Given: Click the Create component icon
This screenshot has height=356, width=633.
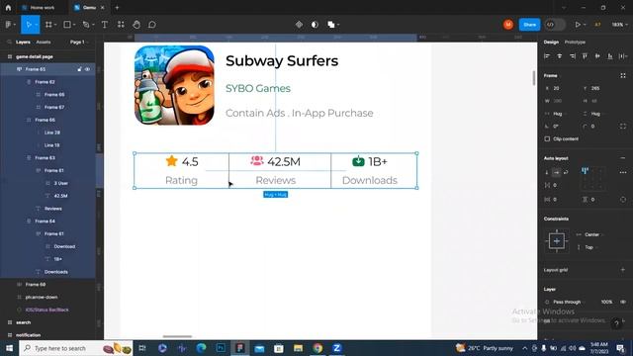Looking at the screenshot, I should point(299,25).
